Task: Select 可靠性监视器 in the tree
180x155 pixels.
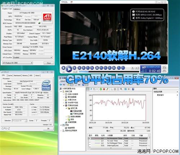Action: pos(78,114)
